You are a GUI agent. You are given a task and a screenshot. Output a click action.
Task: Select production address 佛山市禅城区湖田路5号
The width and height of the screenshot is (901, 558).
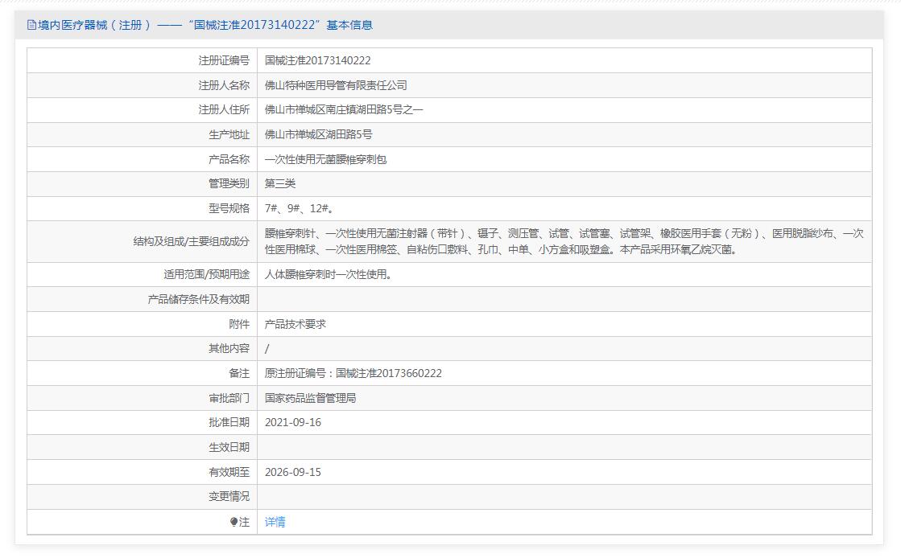318,134
